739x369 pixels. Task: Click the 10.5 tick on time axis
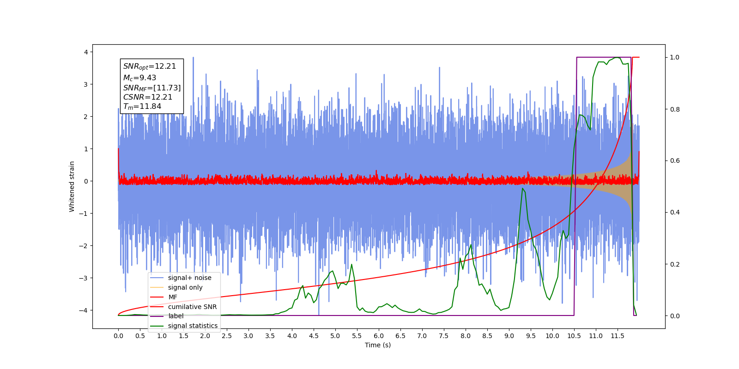574,336
